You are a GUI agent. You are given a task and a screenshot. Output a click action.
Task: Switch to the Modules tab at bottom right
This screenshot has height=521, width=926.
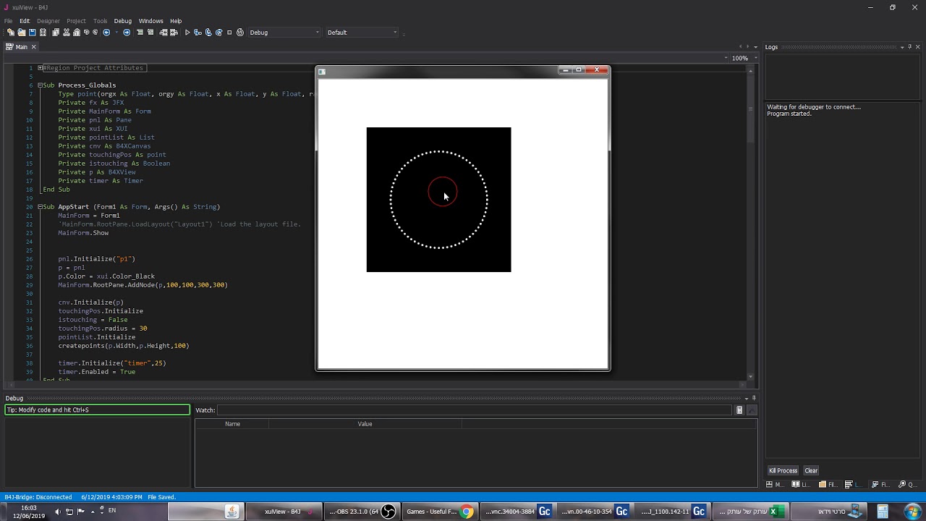pyautogui.click(x=775, y=485)
